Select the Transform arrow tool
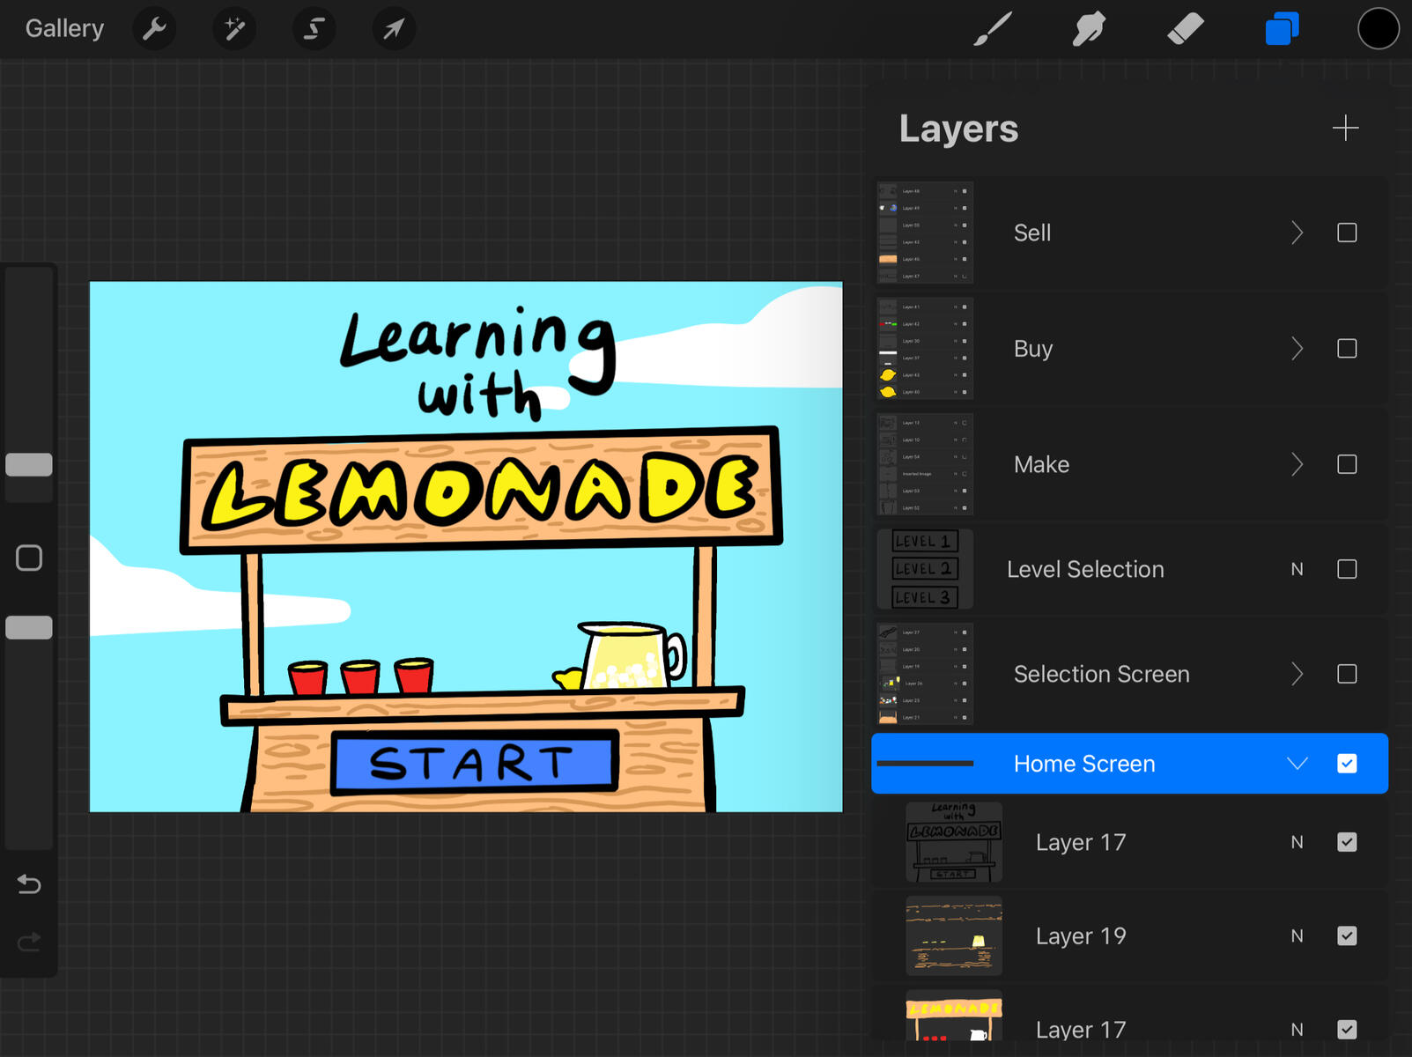This screenshot has height=1057, width=1412. pos(393,28)
